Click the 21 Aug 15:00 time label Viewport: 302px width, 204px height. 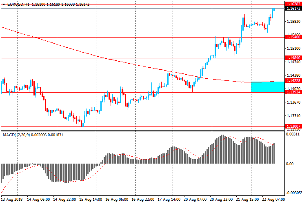pyautogui.click(x=247, y=200)
